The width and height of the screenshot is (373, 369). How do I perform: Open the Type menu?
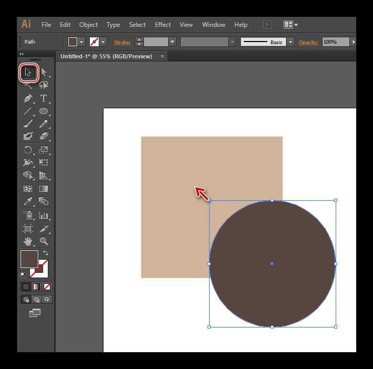[x=113, y=25]
